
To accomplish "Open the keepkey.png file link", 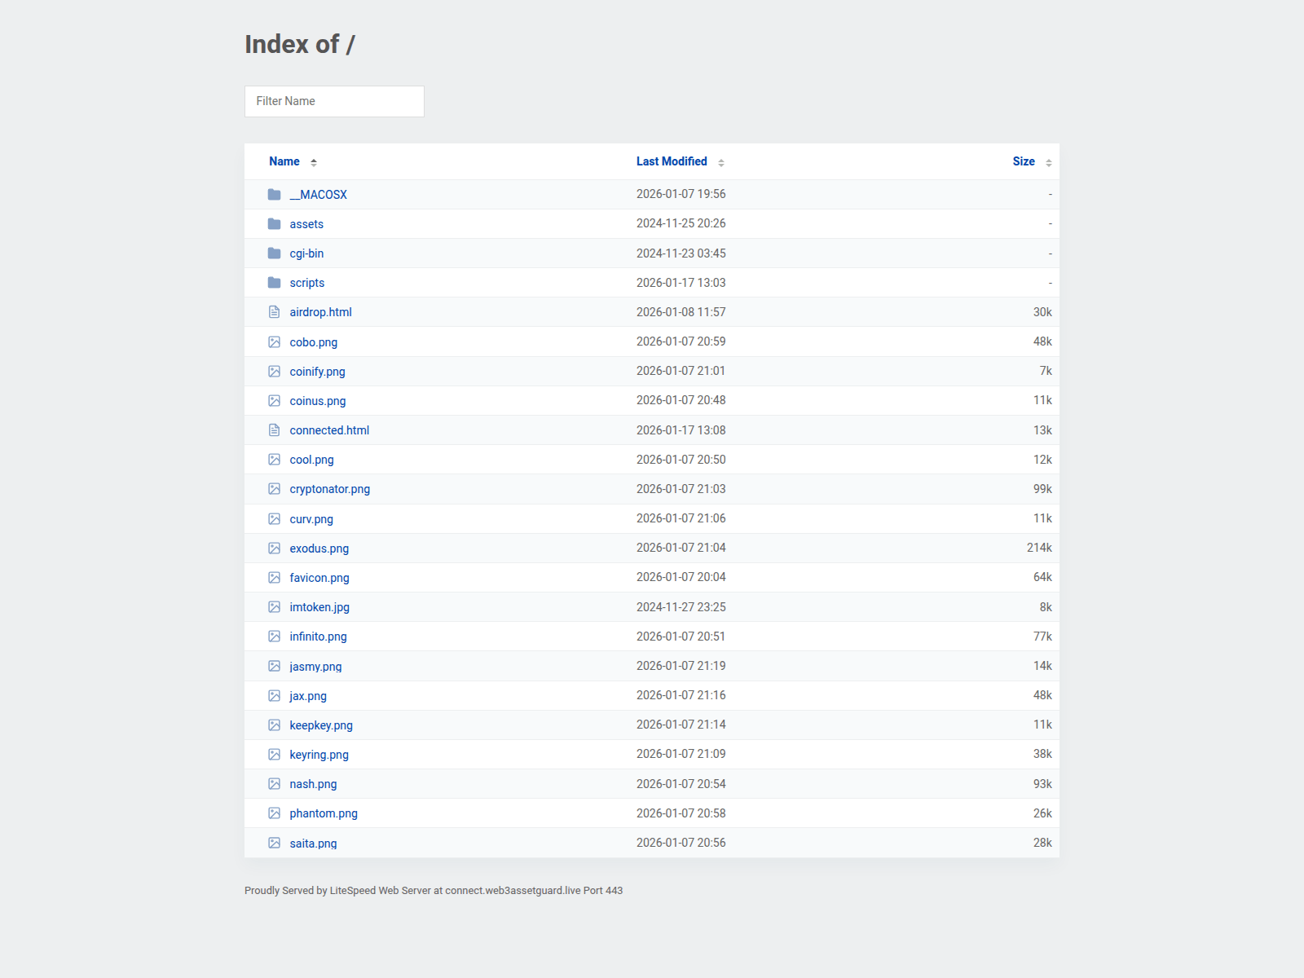I will (321, 725).
